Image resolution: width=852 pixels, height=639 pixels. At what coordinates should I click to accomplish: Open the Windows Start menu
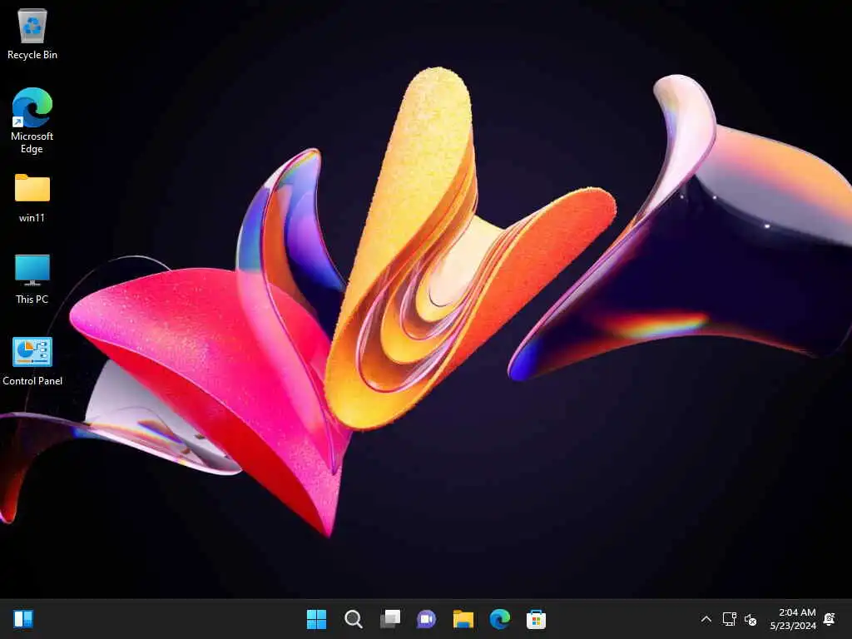(x=317, y=619)
